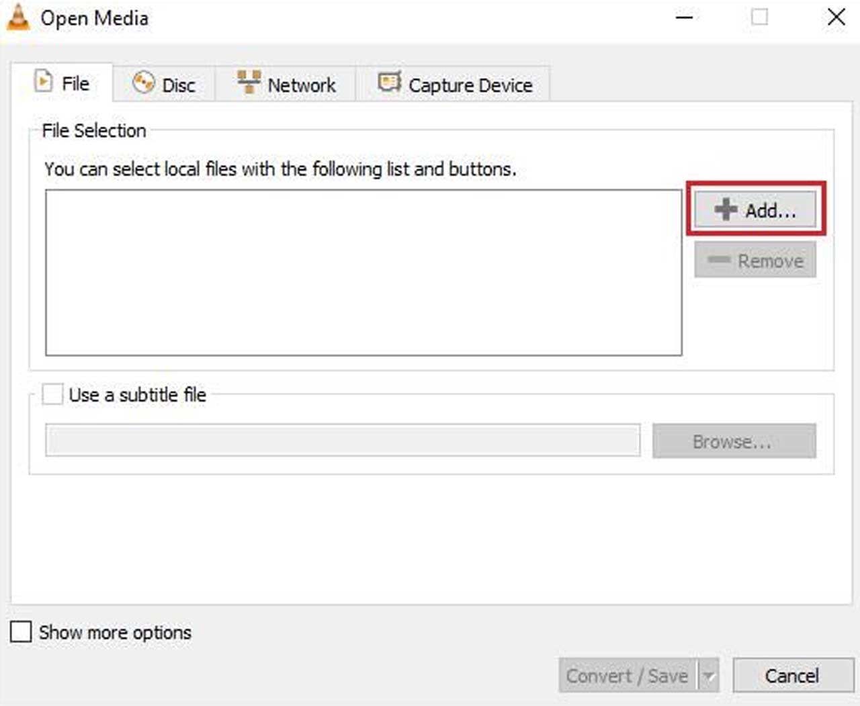
Task: Click the network icon on Network tab
Action: pyautogui.click(x=249, y=83)
